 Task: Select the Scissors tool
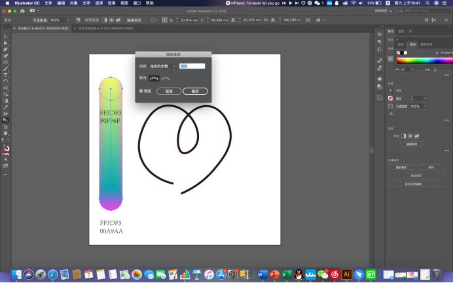coord(5,88)
